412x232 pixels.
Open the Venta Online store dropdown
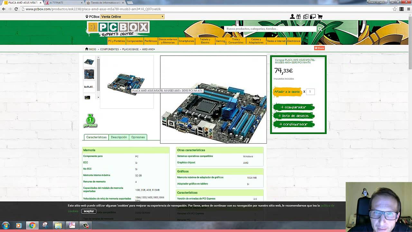click(x=132, y=16)
